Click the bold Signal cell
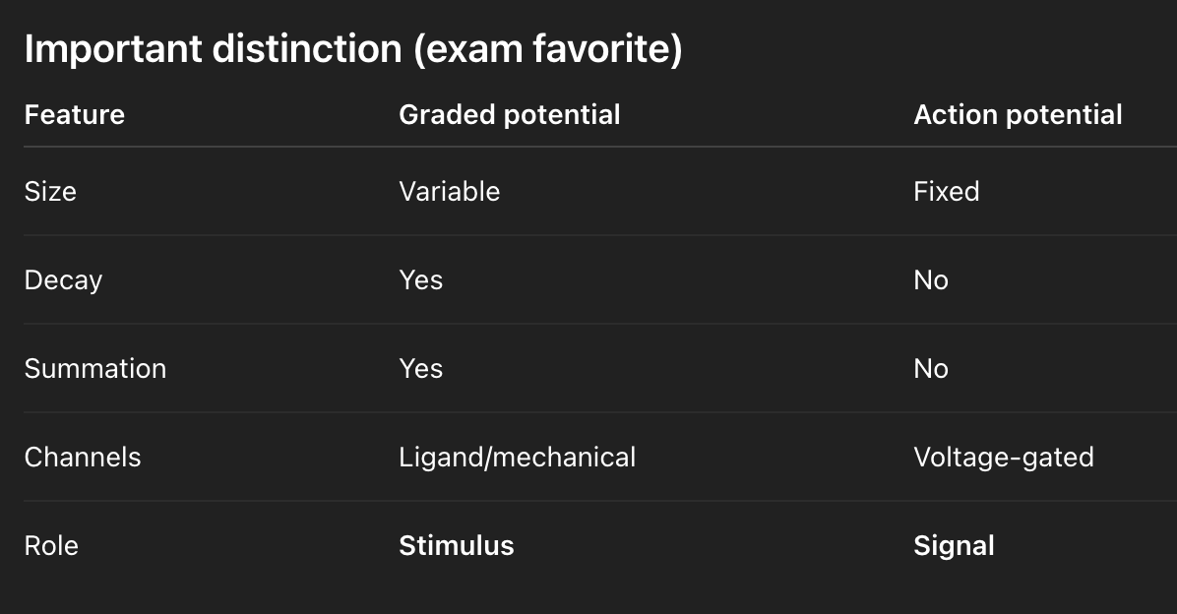1177x614 pixels. (954, 546)
